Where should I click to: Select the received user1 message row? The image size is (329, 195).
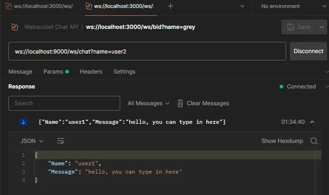click(x=165, y=122)
